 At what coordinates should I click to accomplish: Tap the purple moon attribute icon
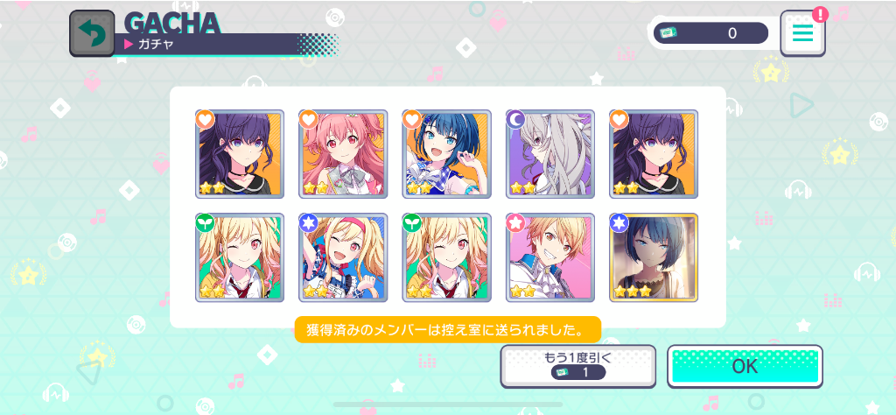(x=515, y=119)
